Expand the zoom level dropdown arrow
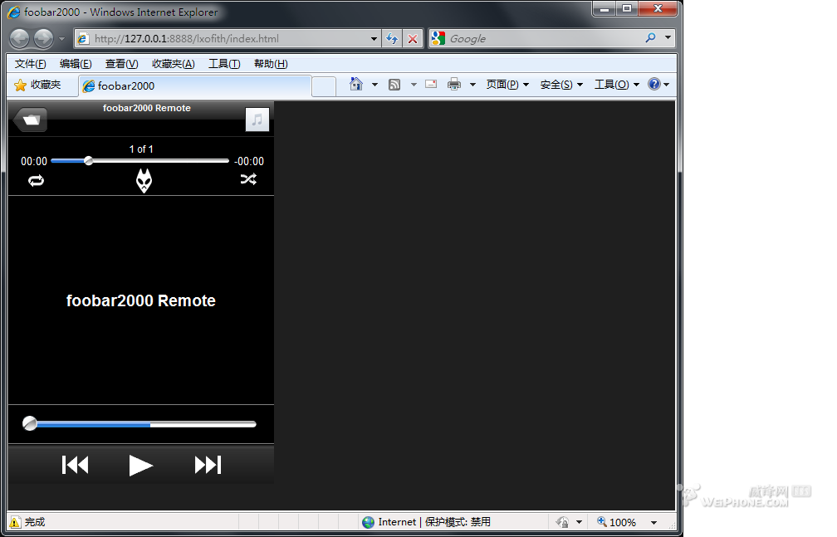Image resolution: width=837 pixels, height=537 pixels. (x=654, y=523)
